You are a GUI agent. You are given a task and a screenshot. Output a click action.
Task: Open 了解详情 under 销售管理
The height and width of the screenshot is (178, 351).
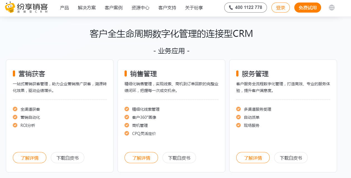click(x=141, y=158)
